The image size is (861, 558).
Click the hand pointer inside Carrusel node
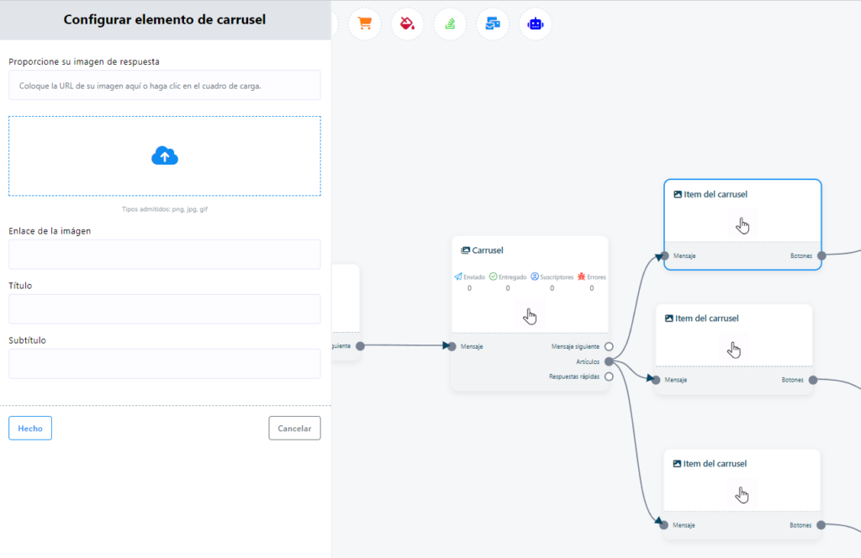pyautogui.click(x=530, y=316)
